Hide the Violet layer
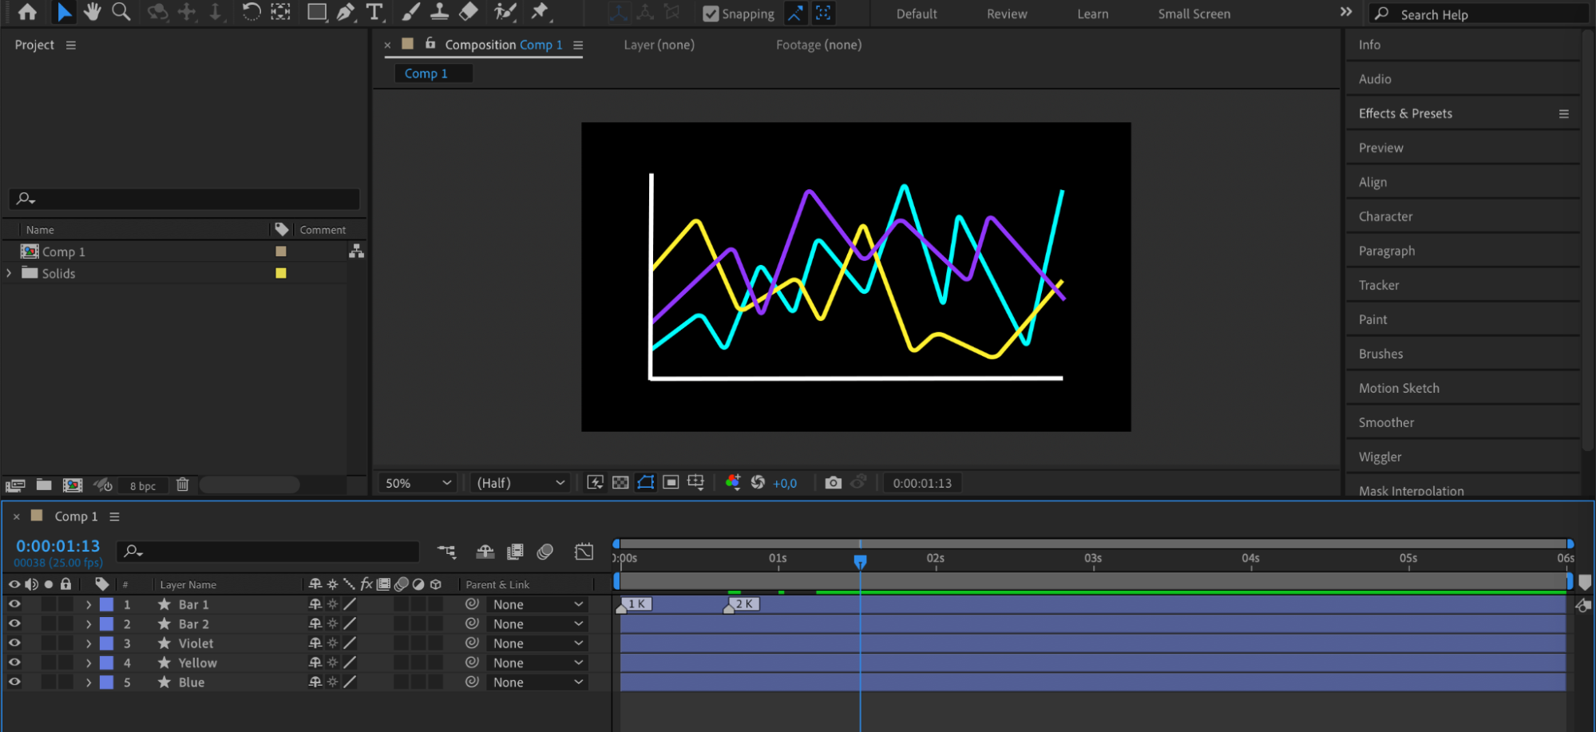This screenshot has width=1596, height=732. pyautogui.click(x=14, y=643)
